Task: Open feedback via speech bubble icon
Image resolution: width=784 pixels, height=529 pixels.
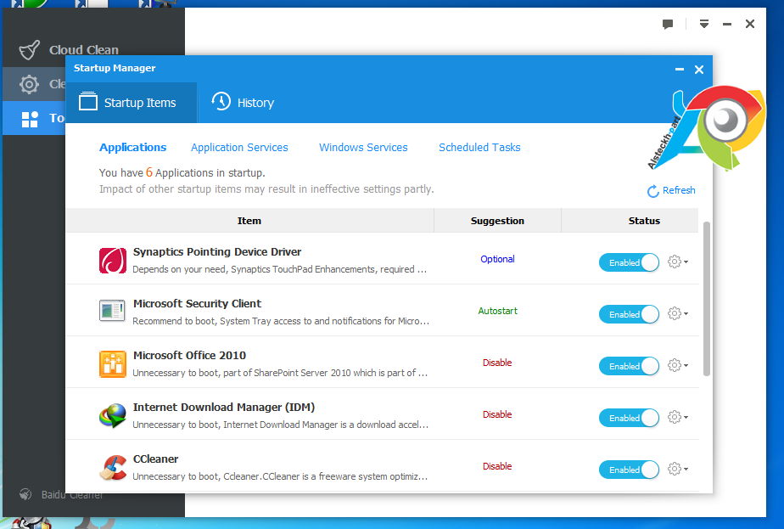Action: tap(668, 24)
